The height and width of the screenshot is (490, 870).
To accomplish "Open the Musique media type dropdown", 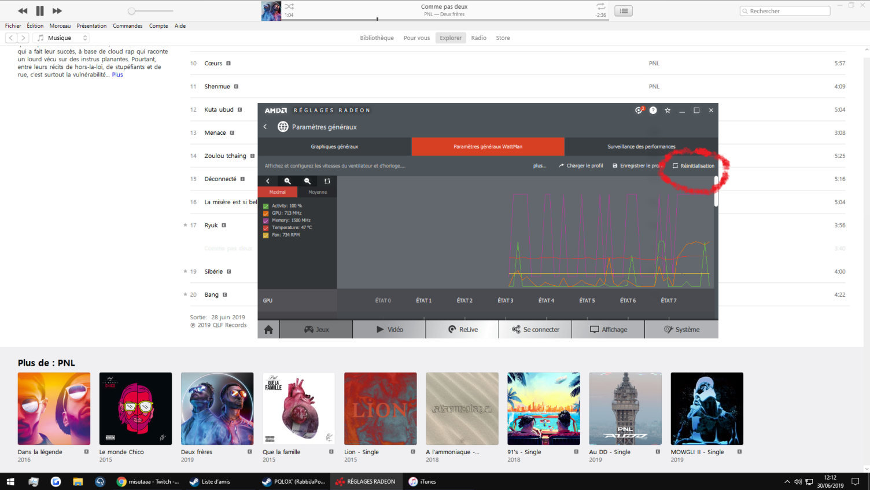I will click(62, 38).
